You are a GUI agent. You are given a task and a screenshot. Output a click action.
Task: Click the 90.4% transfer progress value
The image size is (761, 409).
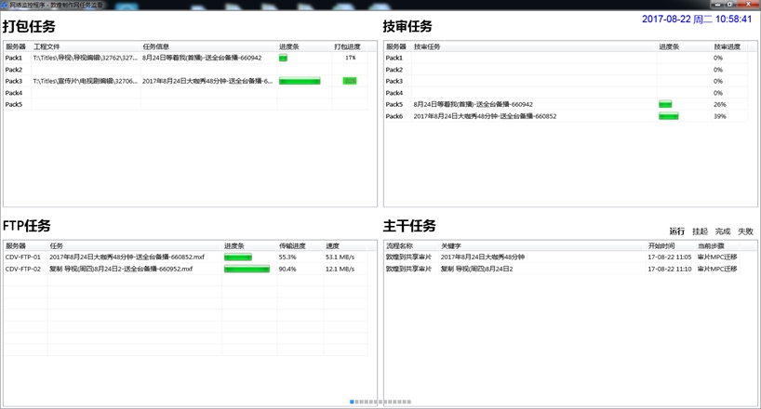(287, 269)
